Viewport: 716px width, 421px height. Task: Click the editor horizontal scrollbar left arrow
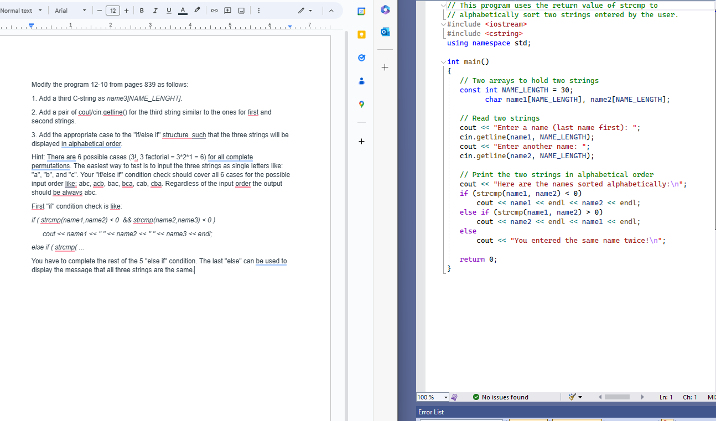[600, 397]
